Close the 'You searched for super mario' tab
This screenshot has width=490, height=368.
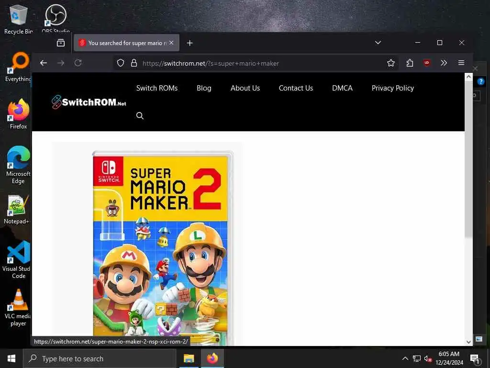171,43
